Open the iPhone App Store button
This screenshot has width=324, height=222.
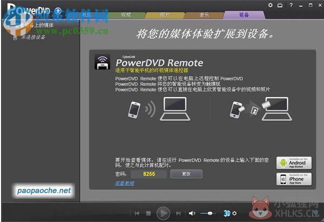point(294,179)
